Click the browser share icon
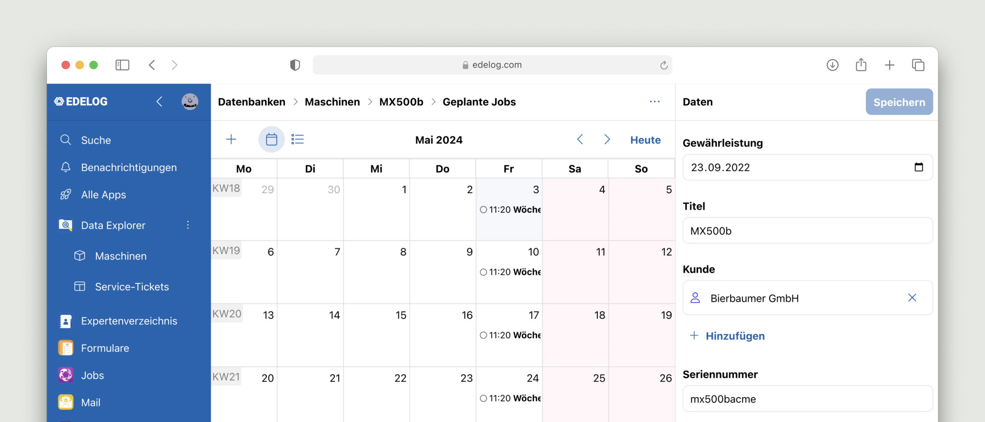This screenshot has width=985, height=422. pyautogui.click(x=861, y=64)
